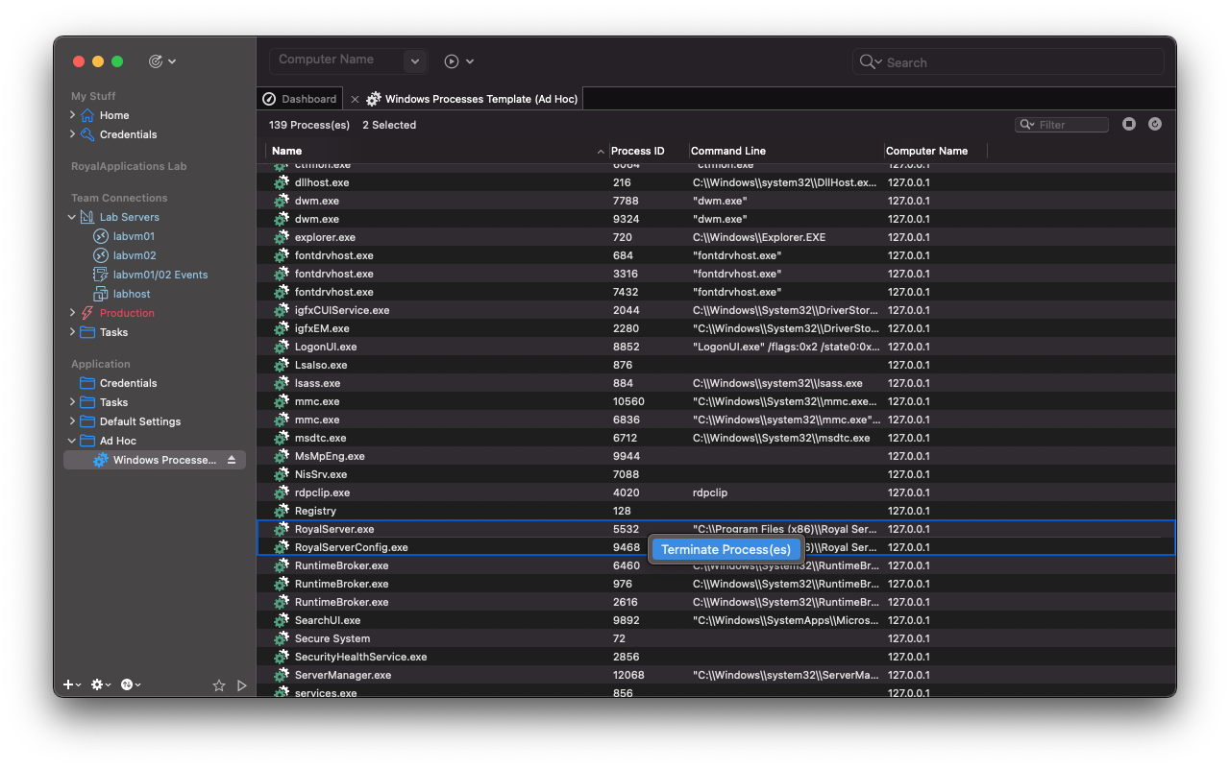Collapse the Lab Servers tree node
Image resolution: width=1230 pixels, height=768 pixels.
(x=71, y=217)
